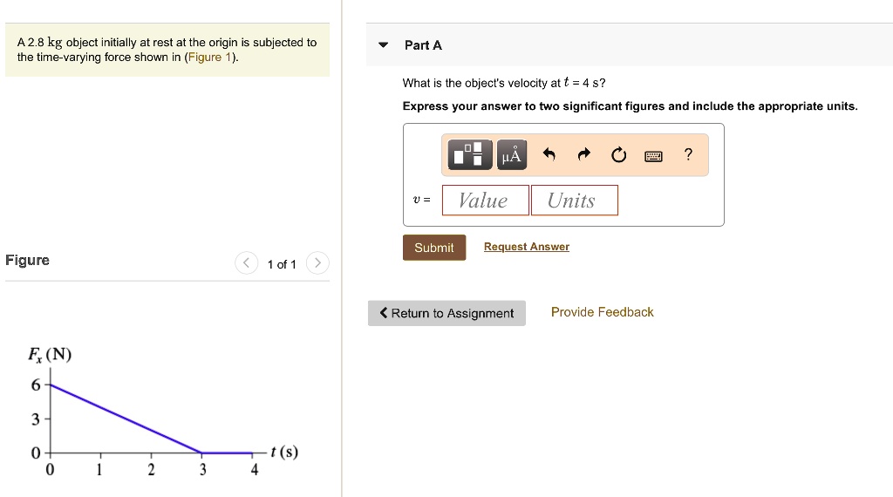Open help with the question mark
Screen dimensions: 893x497
tap(688, 155)
